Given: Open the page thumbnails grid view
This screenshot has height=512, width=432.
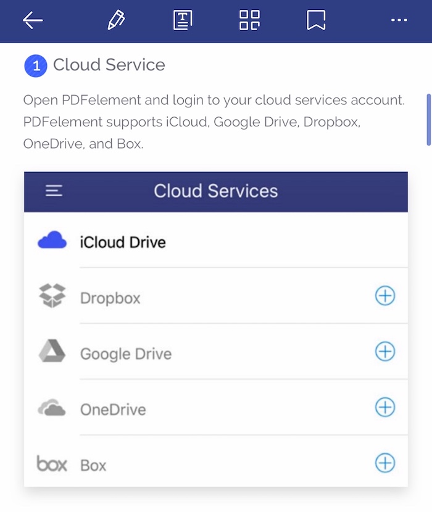Looking at the screenshot, I should tap(249, 20).
